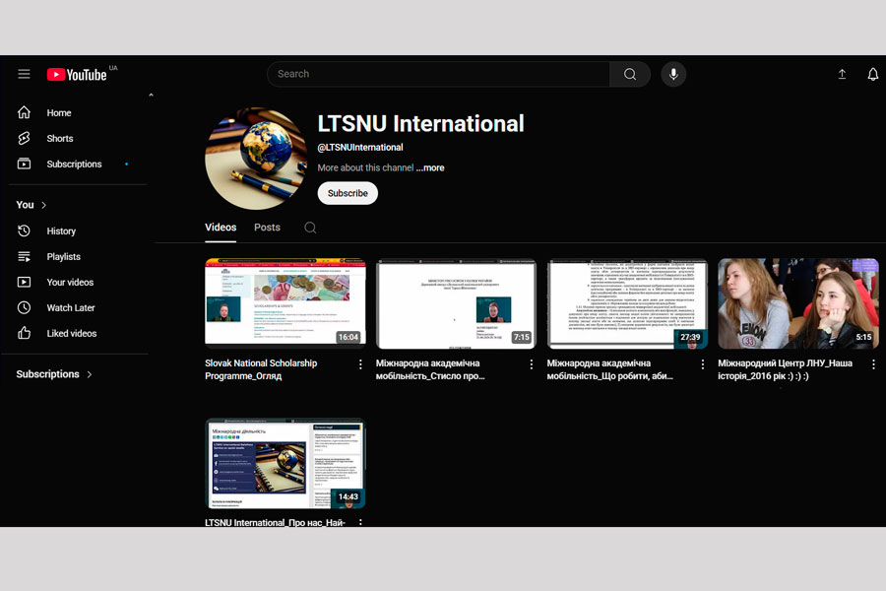Click the Subscriptions icon in sidebar
This screenshot has height=591, width=886.
(x=24, y=164)
